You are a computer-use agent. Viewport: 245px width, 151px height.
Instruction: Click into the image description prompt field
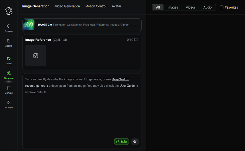[82, 110]
